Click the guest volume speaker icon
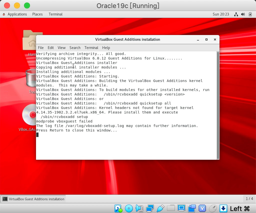256x213 pixels. [x=243, y=14]
